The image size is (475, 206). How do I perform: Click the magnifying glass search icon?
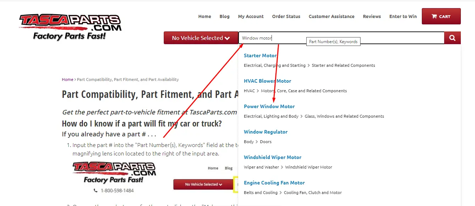[452, 38]
